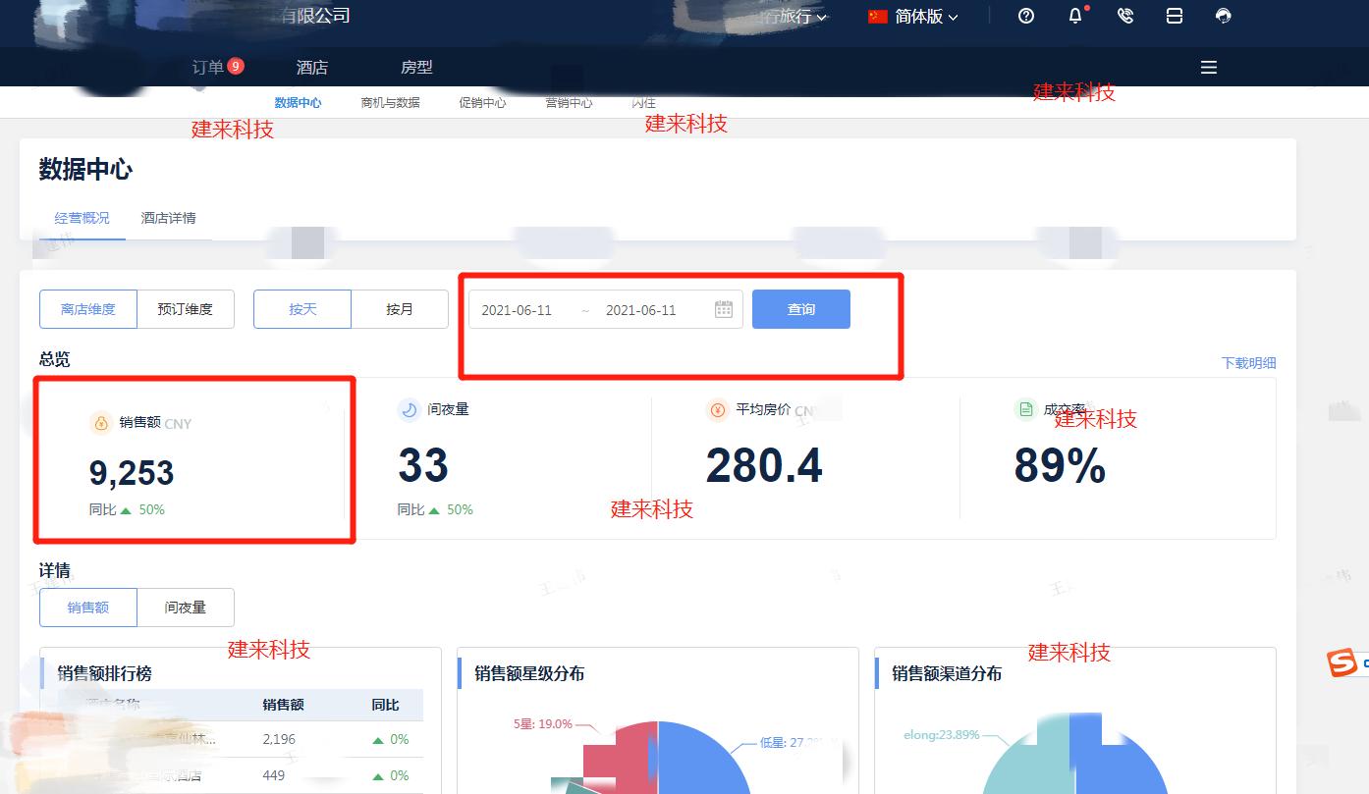Click the phone contact icon in top bar
1369x794 pixels.
1125,16
